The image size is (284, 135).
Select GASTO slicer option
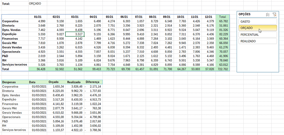pyautogui.click(x=258, y=21)
